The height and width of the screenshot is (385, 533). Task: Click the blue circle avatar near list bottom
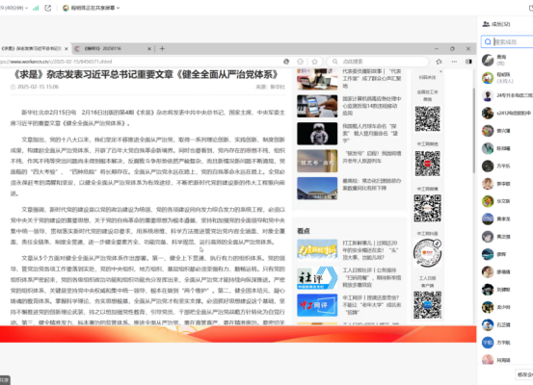(488, 343)
